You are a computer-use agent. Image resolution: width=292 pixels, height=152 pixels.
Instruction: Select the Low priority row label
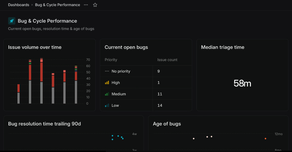pos(115,105)
